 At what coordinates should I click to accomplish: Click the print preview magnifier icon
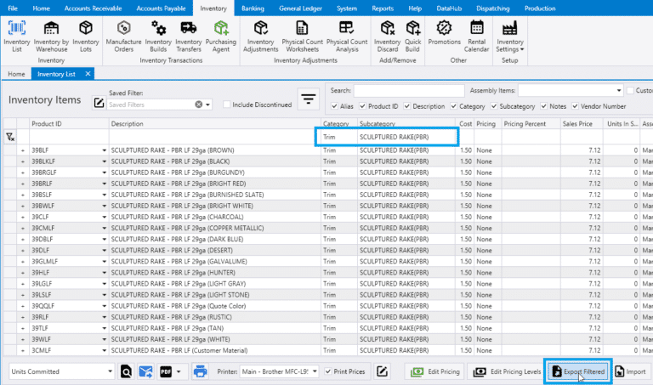point(126,371)
